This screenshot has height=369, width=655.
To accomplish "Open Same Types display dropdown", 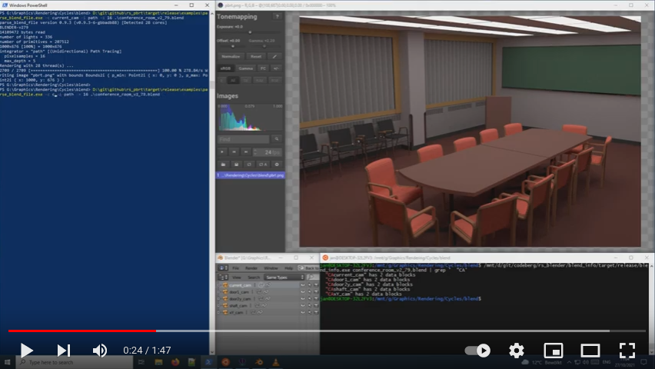I will point(284,277).
